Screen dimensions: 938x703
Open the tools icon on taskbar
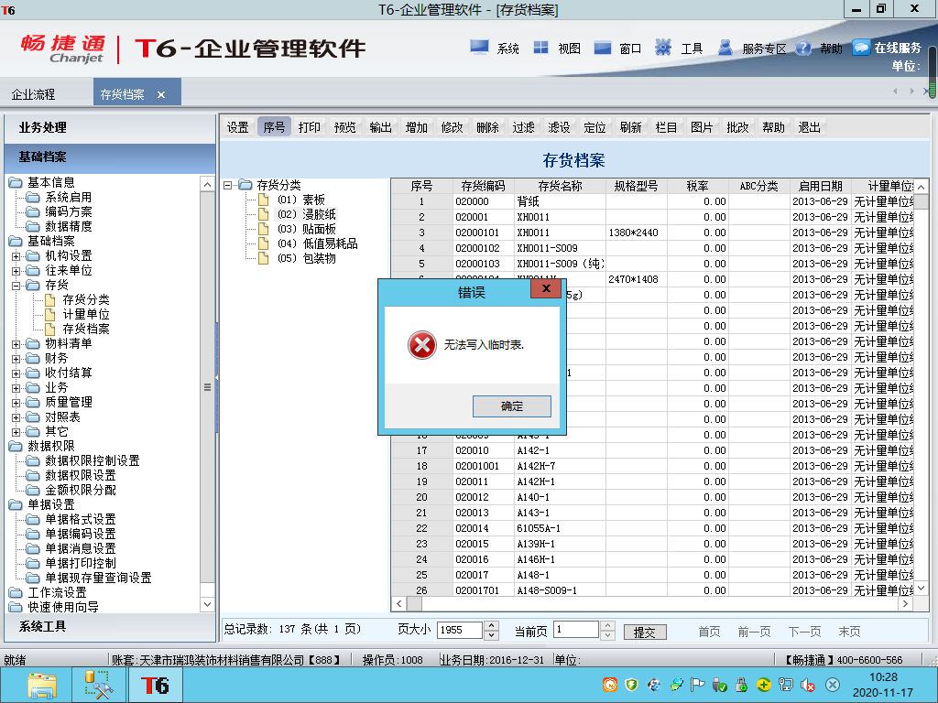tap(99, 685)
